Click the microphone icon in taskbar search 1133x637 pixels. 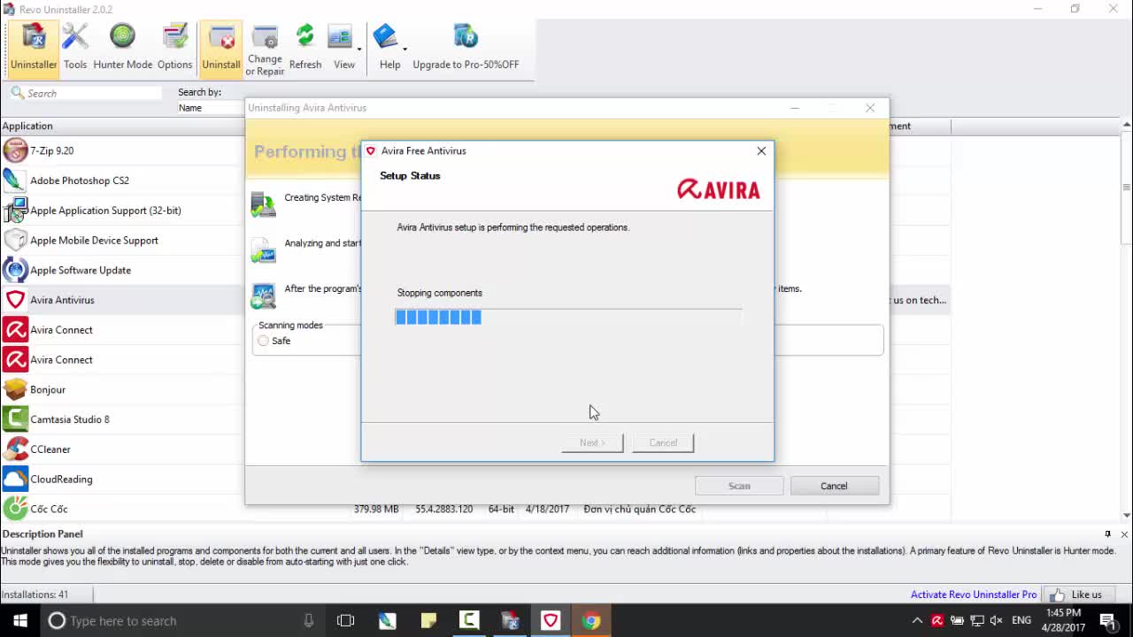click(x=308, y=620)
